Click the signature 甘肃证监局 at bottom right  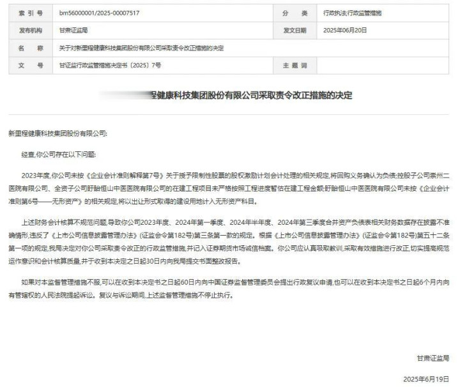[x=433, y=358]
